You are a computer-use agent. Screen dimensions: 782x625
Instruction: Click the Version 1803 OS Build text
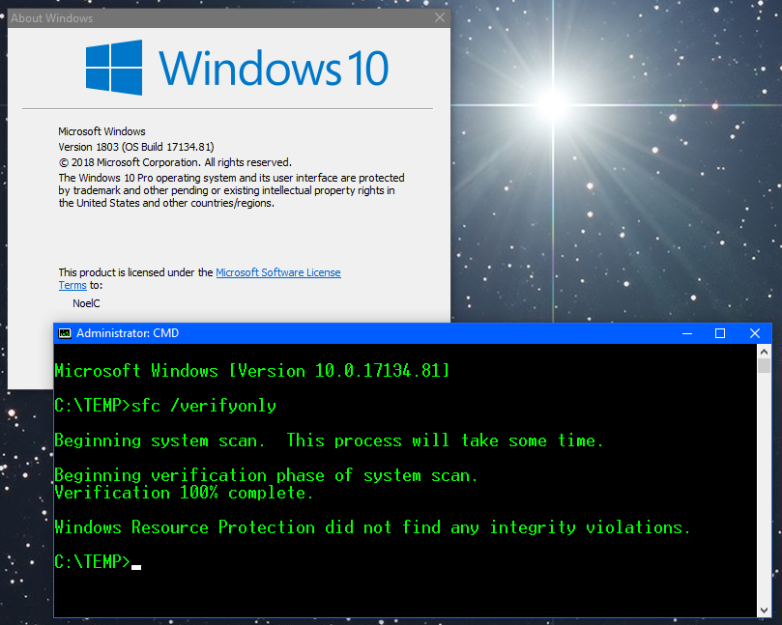pos(135,147)
